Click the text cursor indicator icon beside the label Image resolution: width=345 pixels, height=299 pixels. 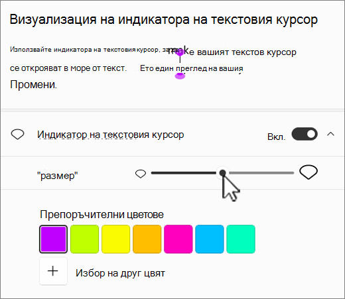pyautogui.click(x=17, y=135)
